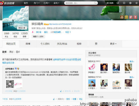
Task: Open the @伊缘婚介 reposted author link
Action: pos(10,69)
